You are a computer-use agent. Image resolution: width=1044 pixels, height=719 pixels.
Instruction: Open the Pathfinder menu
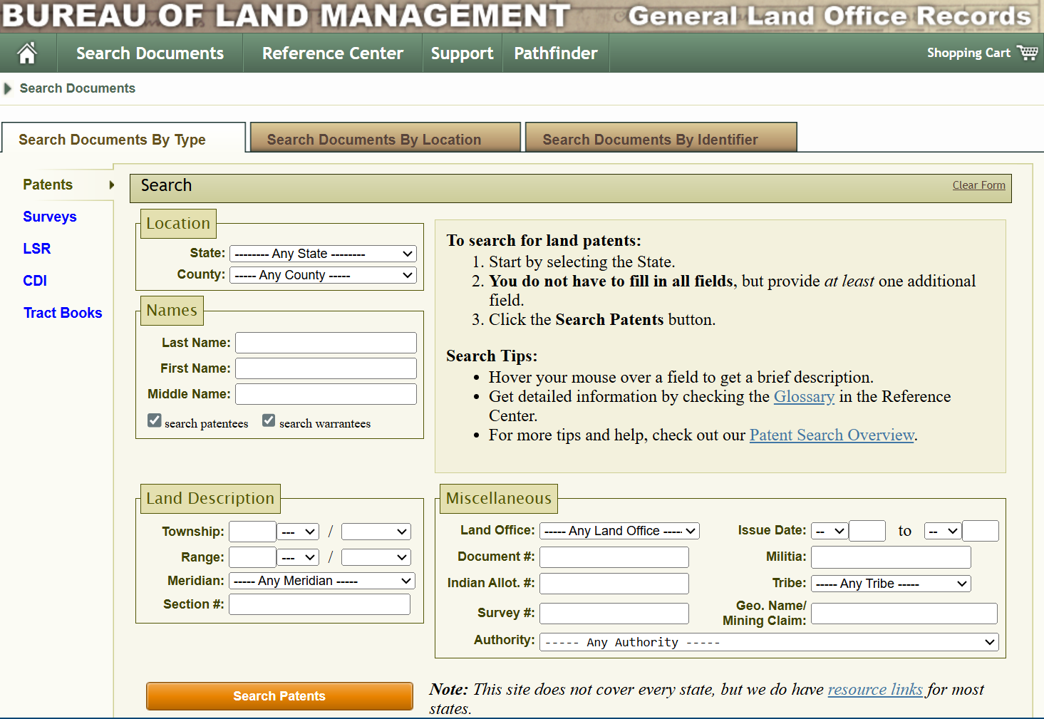click(556, 53)
